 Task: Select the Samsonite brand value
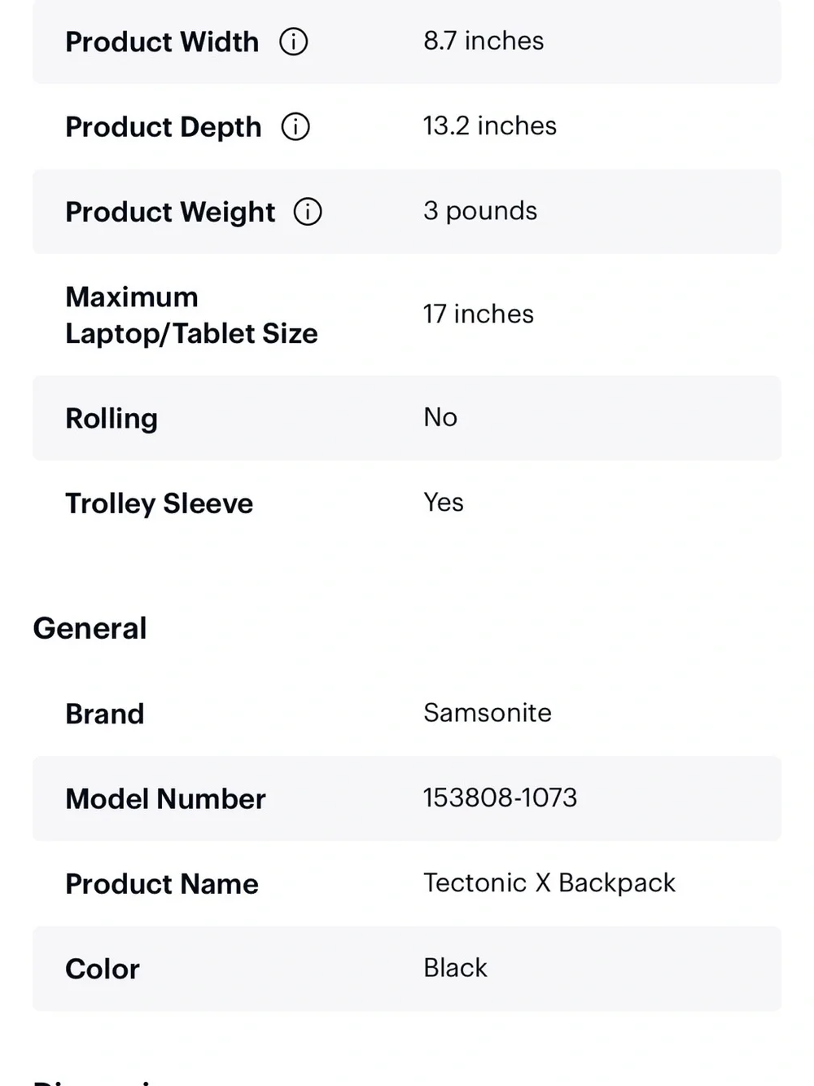[488, 713]
